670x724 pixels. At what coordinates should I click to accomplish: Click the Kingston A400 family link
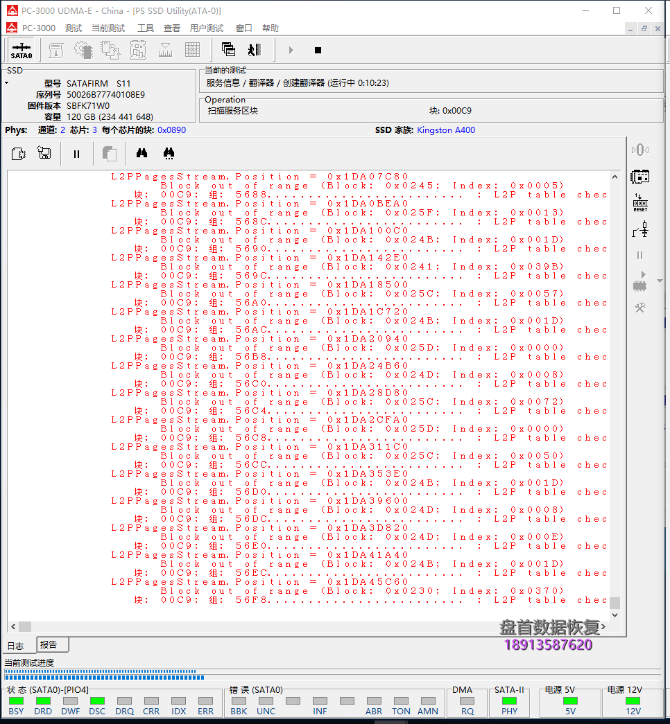pos(446,130)
